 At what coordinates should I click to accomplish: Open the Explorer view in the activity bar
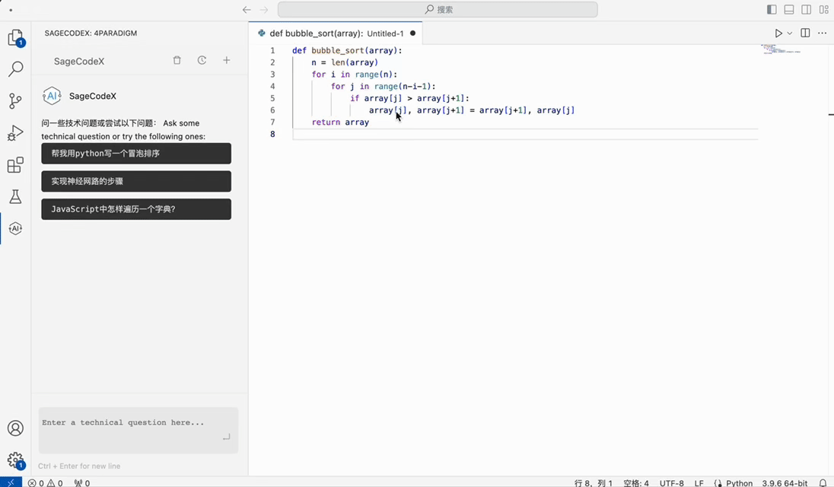pos(15,38)
